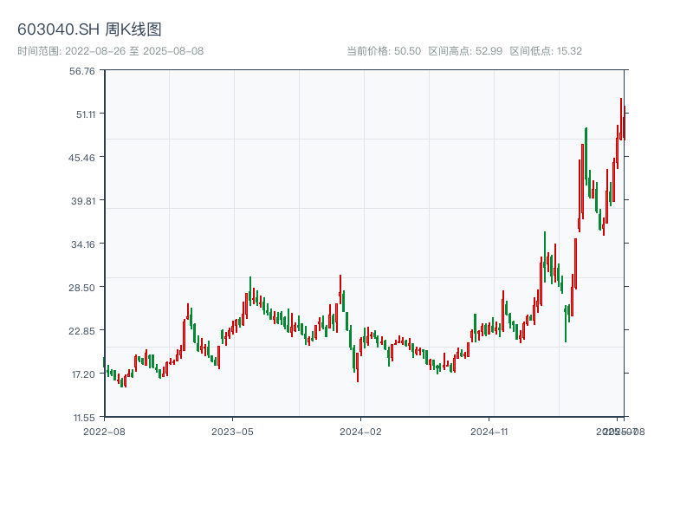This screenshot has height=520, width=693.
Task: Click the 11.55 y-axis label
Action: point(84,418)
